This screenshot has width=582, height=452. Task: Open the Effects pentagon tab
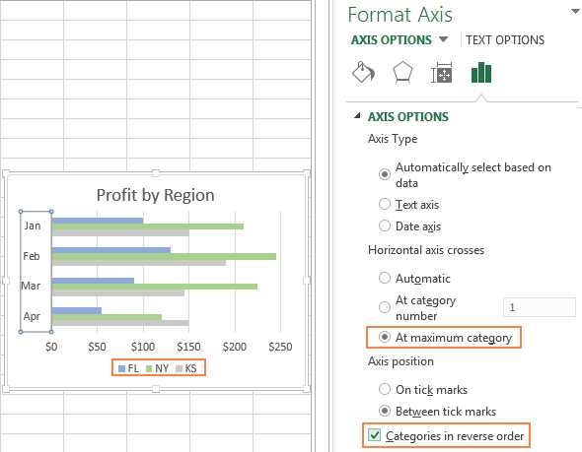(402, 72)
